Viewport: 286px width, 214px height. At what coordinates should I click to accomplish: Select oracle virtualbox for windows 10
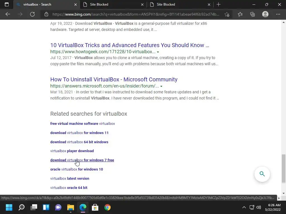coord(77,169)
